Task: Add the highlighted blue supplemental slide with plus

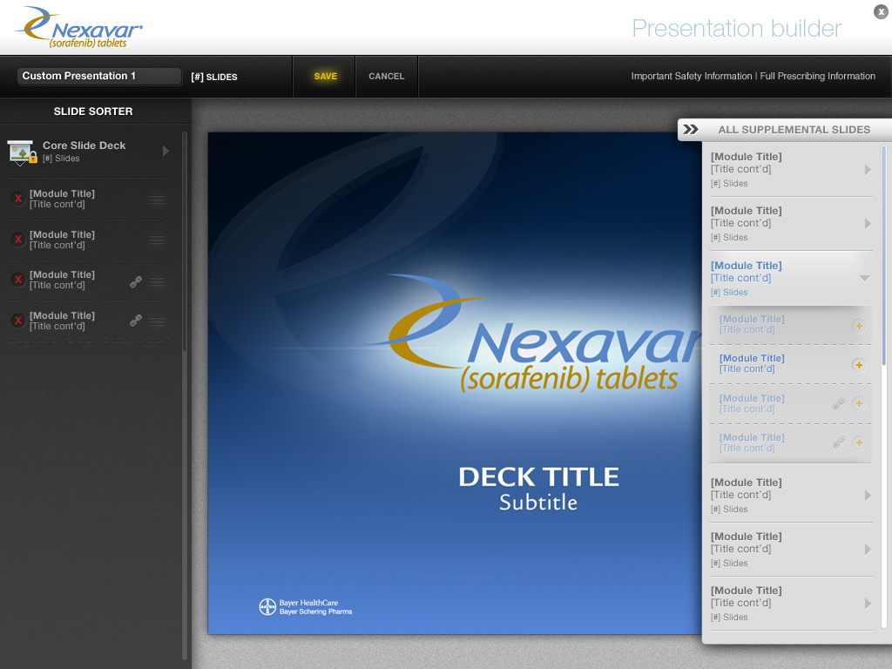Action: tap(859, 365)
